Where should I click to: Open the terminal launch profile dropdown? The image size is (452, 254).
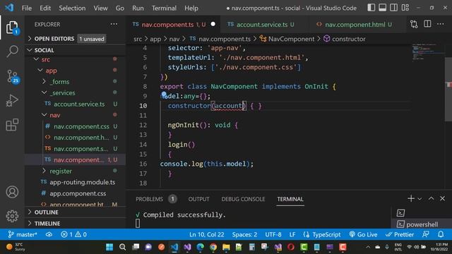420,199
